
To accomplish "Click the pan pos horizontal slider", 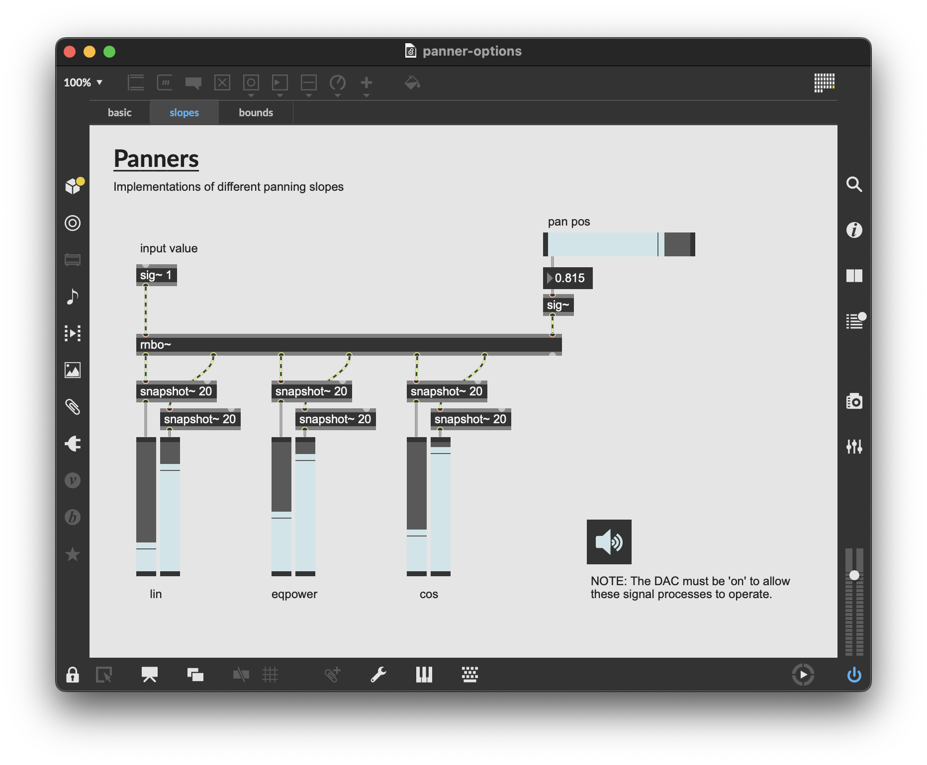I will (x=619, y=244).
